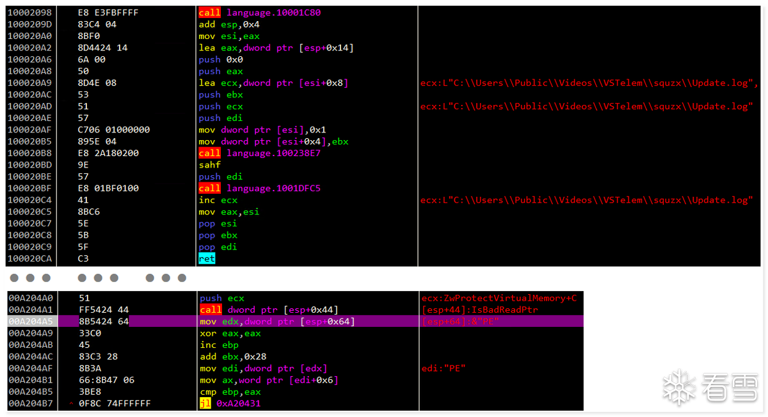Click 'lea ecx,dword ptr [esi+0x8]' instruction
Viewport: 768px width, 417px height.
point(273,83)
